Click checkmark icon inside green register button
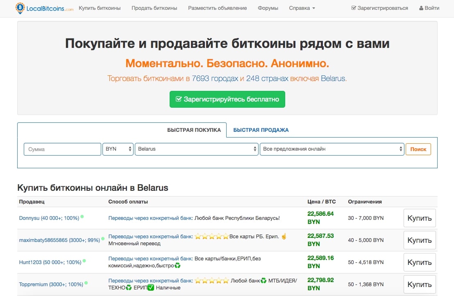This screenshot has height=296, width=454. [179, 99]
